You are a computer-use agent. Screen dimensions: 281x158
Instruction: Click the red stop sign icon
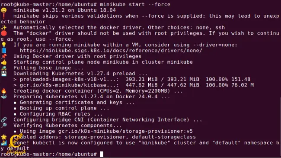coord(4,33)
